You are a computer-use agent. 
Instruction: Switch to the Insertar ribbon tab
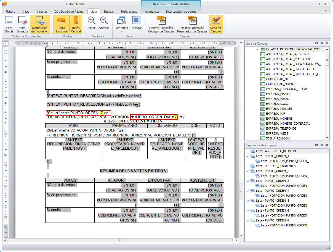(x=42, y=12)
